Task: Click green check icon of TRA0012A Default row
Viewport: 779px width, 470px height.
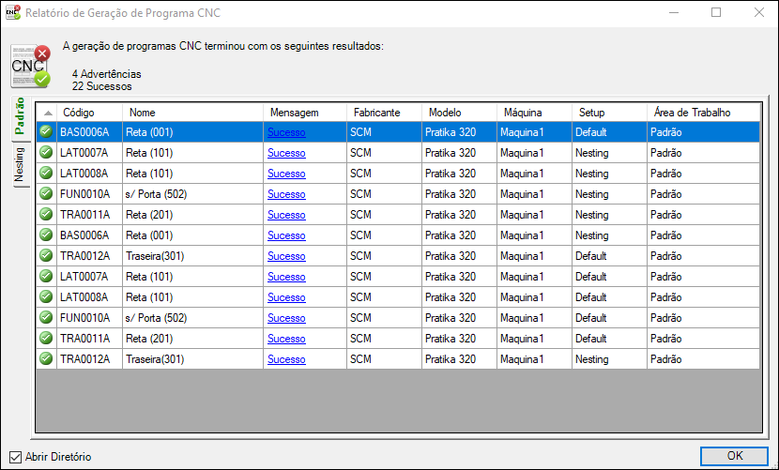Action: (x=46, y=255)
